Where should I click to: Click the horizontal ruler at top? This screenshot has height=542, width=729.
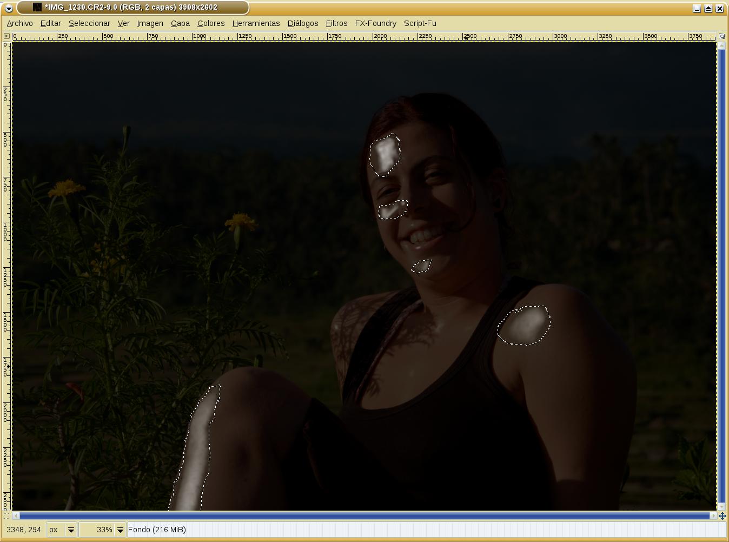click(x=365, y=36)
